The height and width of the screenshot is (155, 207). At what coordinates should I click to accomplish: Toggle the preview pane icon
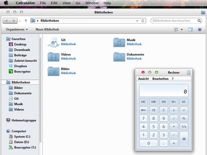190,29
